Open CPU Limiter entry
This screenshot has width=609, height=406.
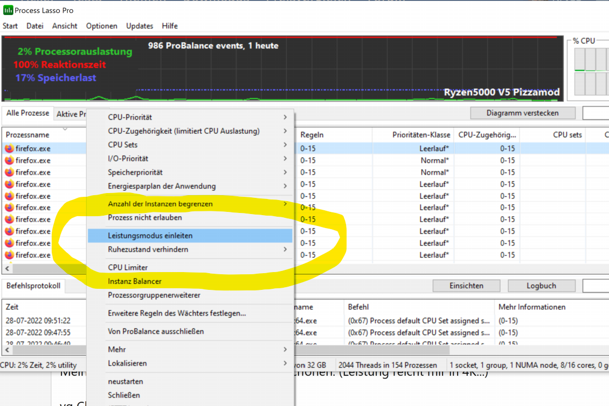click(x=190, y=267)
